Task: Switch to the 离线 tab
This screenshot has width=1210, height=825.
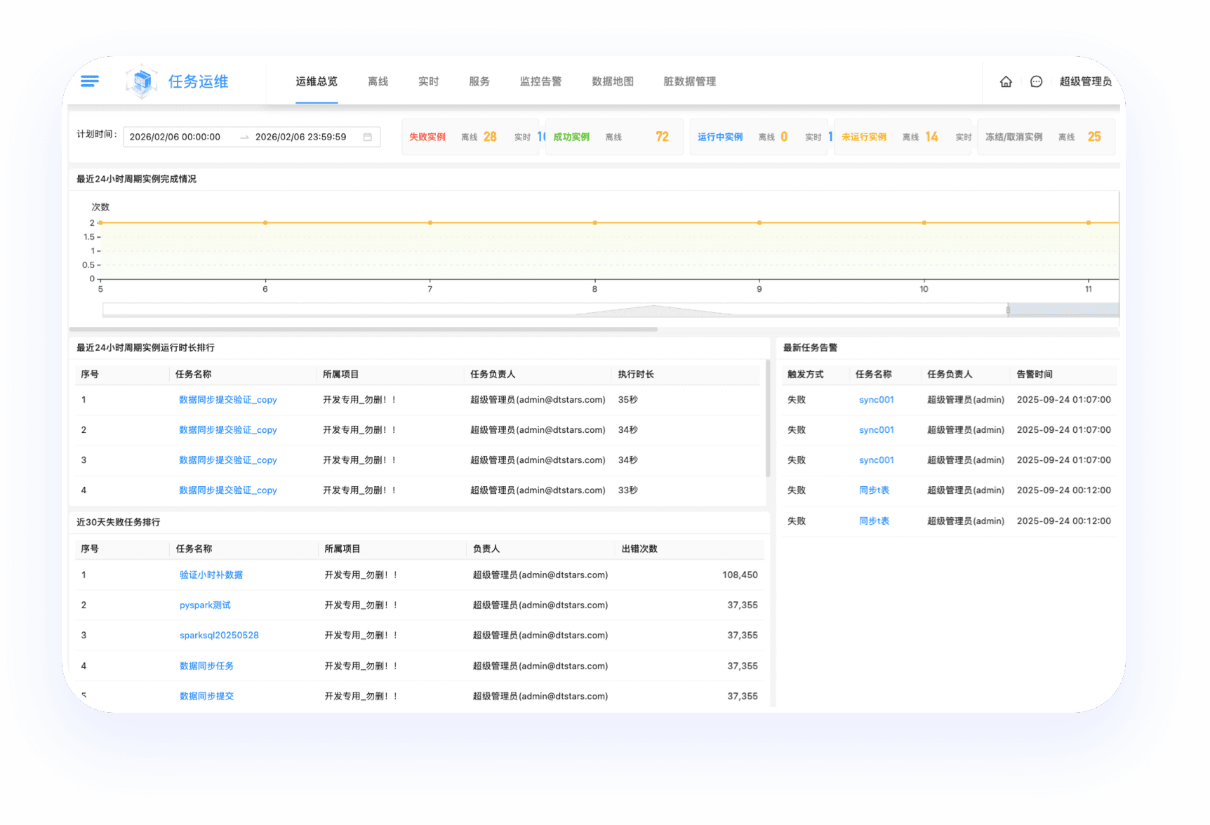Action: click(x=378, y=81)
